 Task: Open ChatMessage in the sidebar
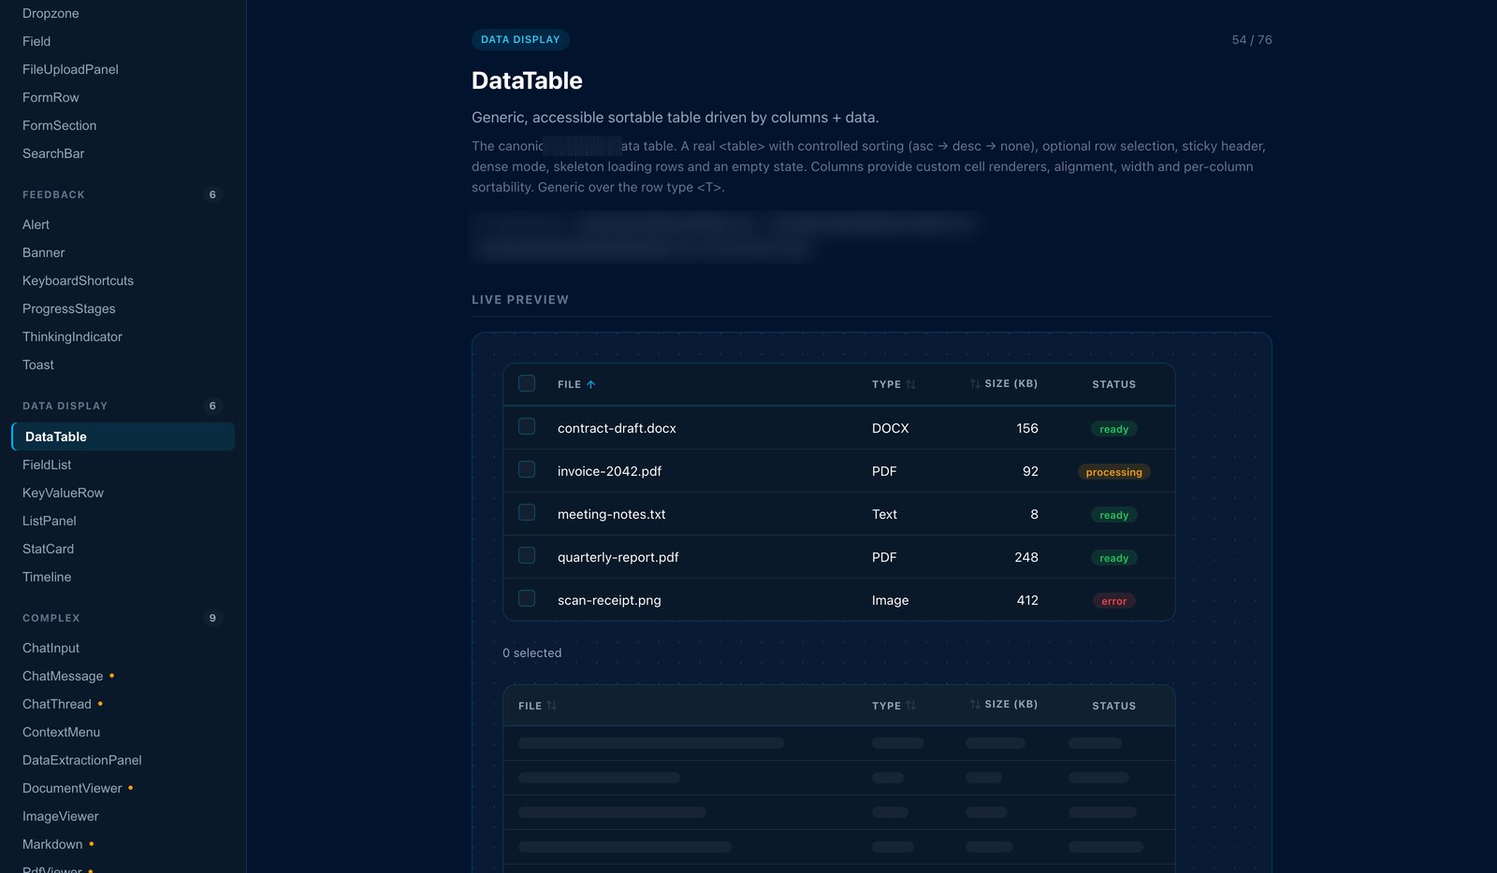click(63, 676)
